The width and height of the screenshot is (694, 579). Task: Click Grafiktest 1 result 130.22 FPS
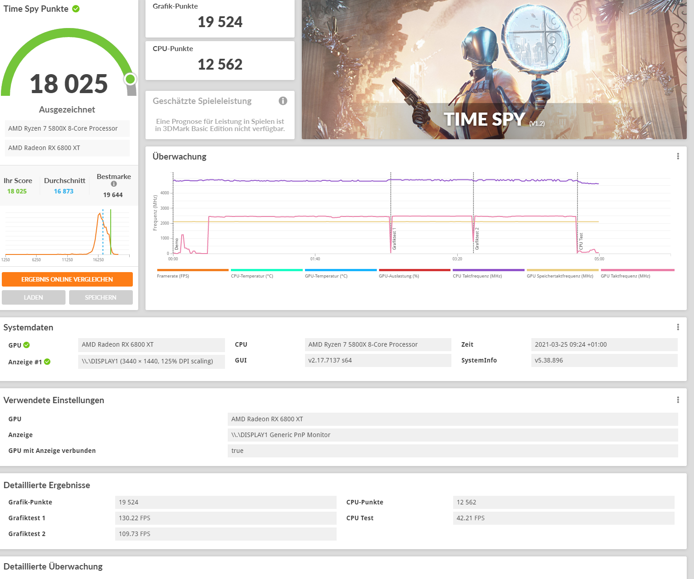[226, 518]
